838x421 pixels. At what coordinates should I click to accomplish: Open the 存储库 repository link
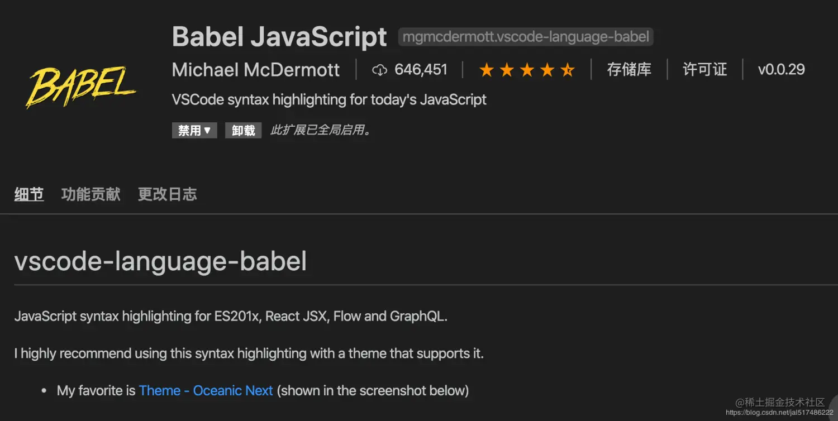(629, 70)
